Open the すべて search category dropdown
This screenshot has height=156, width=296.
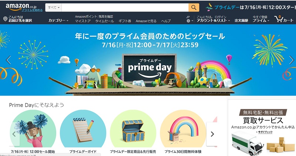53,7
